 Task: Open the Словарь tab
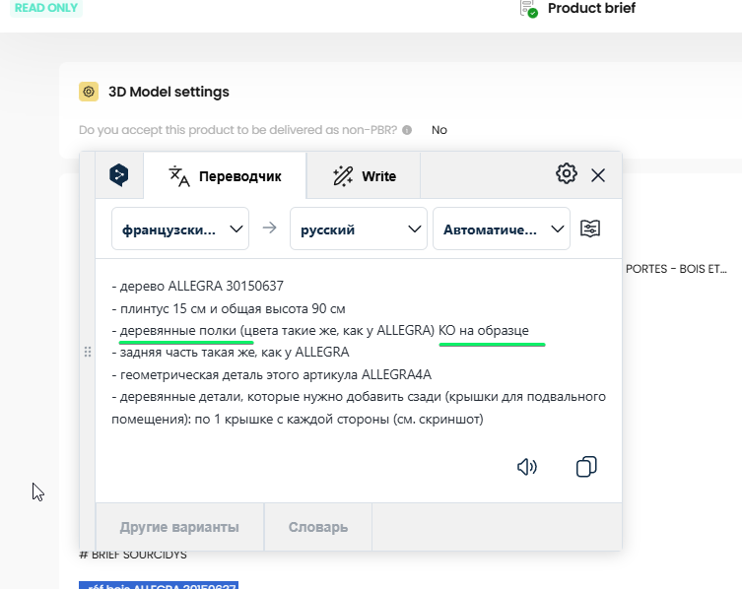[x=318, y=527]
